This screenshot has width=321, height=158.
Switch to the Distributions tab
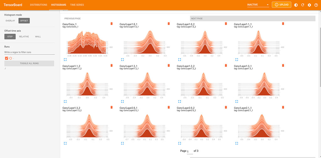(39, 5)
